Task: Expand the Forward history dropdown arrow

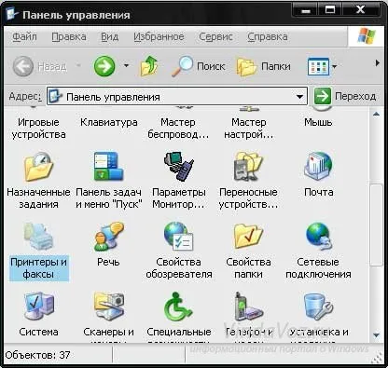Action: click(x=126, y=66)
